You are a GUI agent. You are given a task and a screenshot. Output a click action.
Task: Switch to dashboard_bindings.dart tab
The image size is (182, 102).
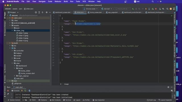click(156, 12)
